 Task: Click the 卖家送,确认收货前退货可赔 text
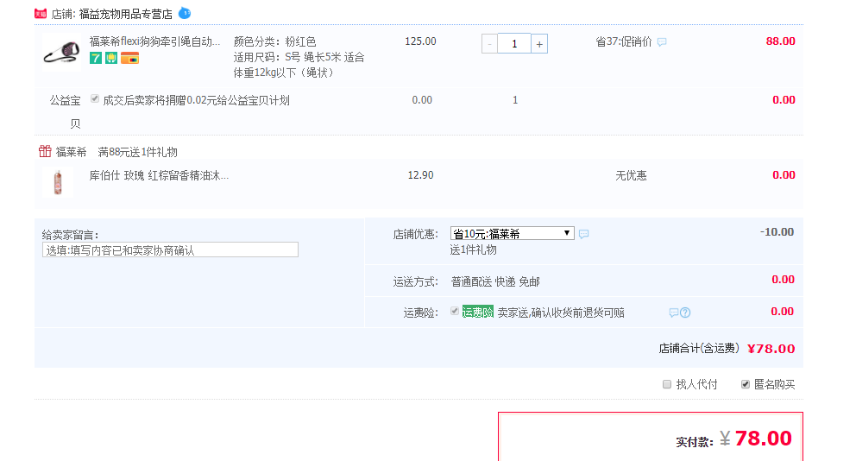(561, 313)
